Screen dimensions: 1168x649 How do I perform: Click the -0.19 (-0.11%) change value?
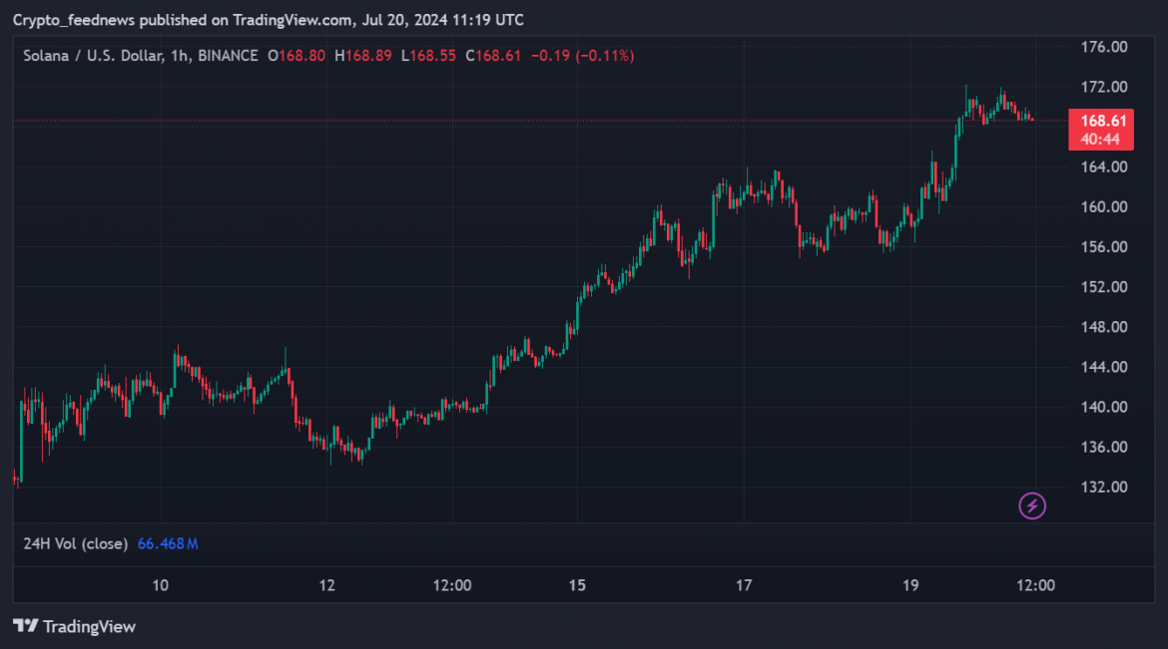(x=582, y=56)
